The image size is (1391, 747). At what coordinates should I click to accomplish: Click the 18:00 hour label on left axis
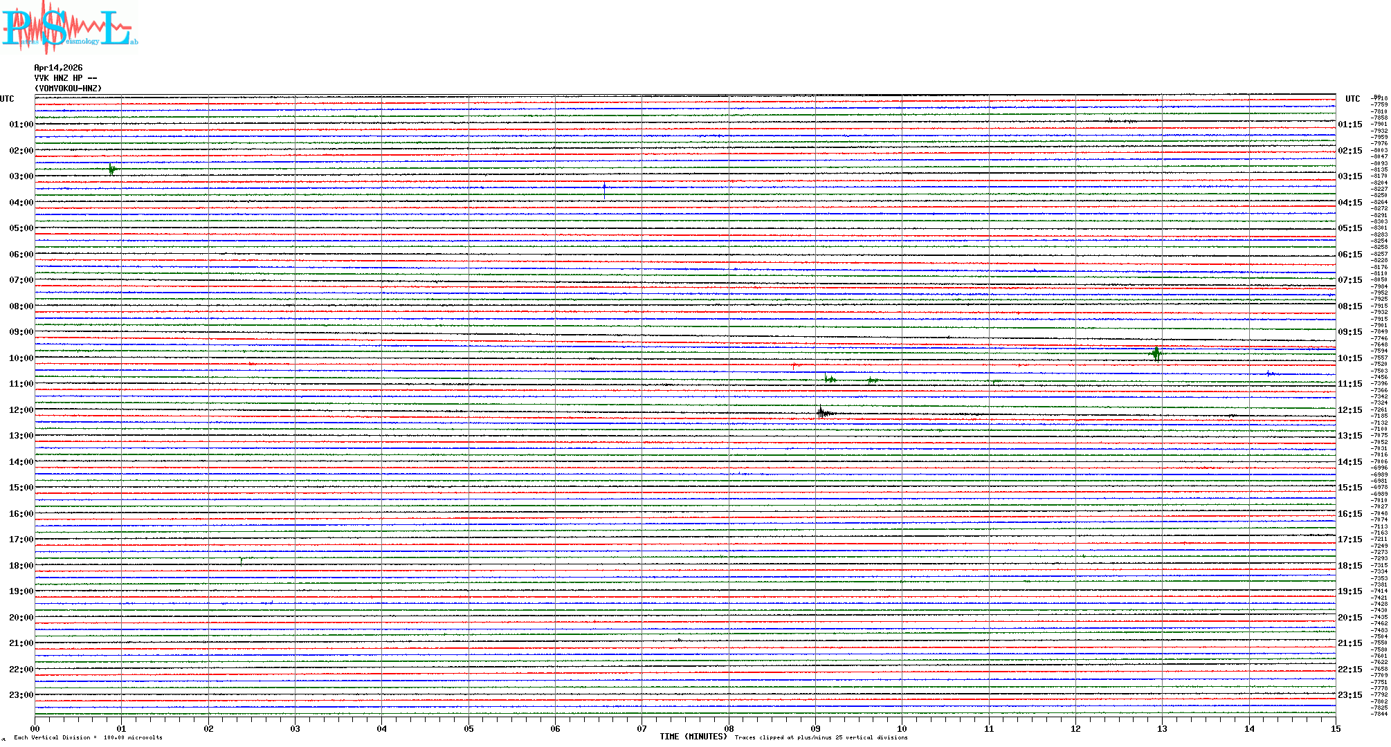[21, 566]
